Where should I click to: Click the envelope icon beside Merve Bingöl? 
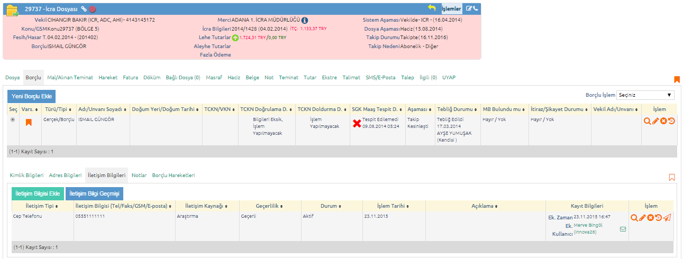point(623,229)
